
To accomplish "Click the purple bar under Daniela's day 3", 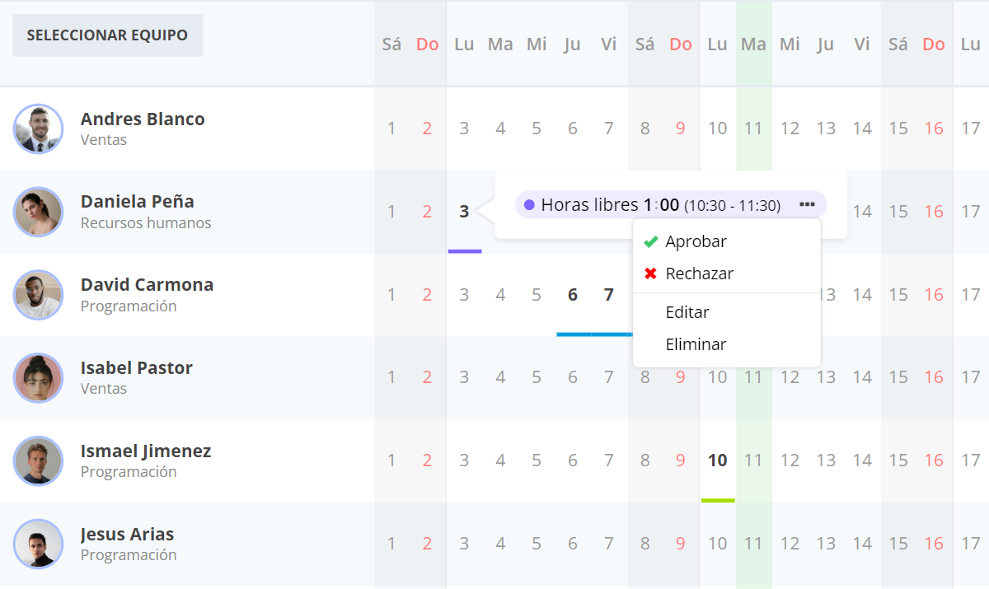I will (x=465, y=250).
